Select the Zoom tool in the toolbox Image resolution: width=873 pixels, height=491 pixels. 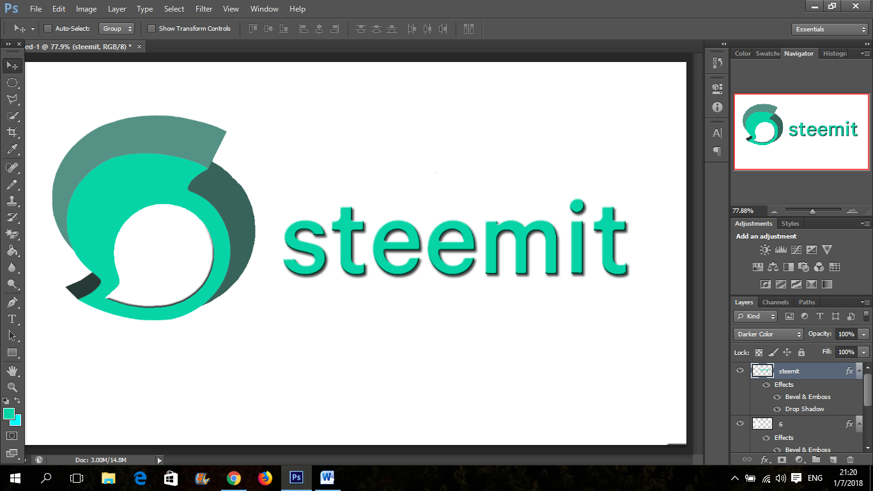tap(12, 387)
